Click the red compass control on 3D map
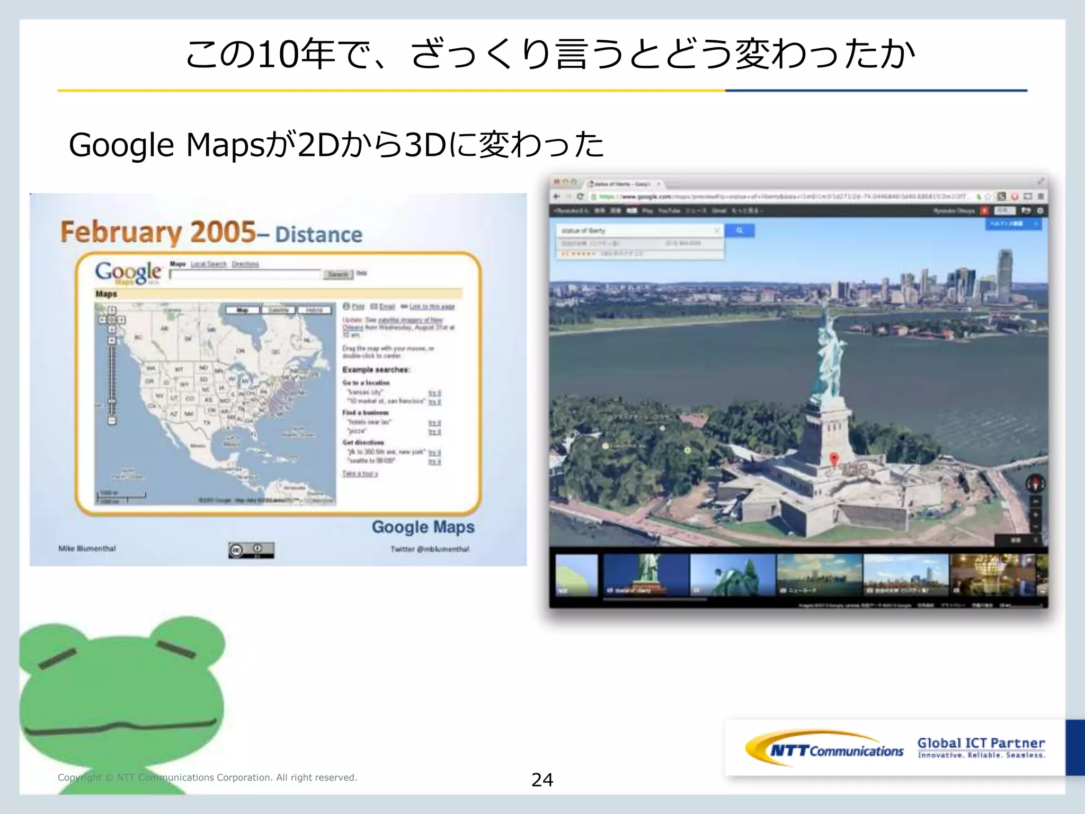Viewport: 1085px width, 814px height. [1035, 483]
